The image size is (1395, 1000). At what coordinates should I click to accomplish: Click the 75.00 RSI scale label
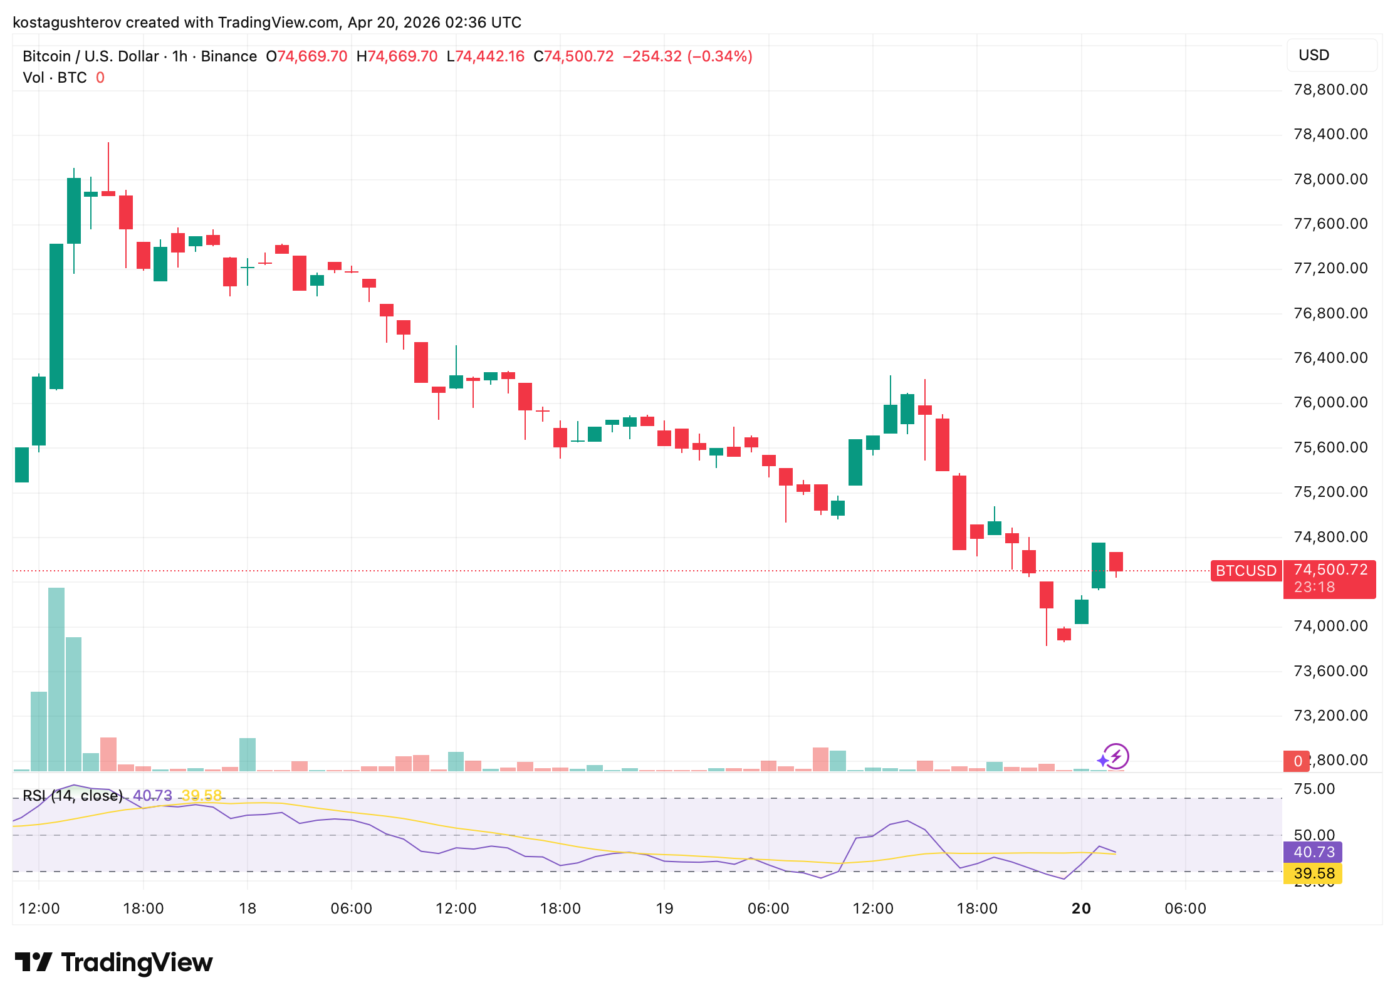pyautogui.click(x=1314, y=789)
